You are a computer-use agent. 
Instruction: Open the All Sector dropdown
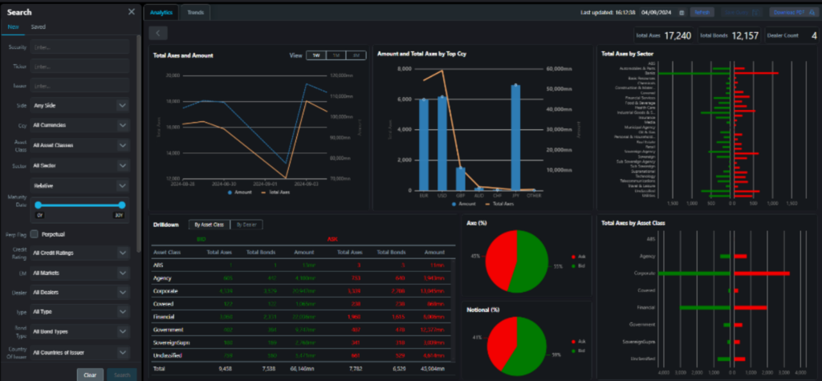[79, 165]
